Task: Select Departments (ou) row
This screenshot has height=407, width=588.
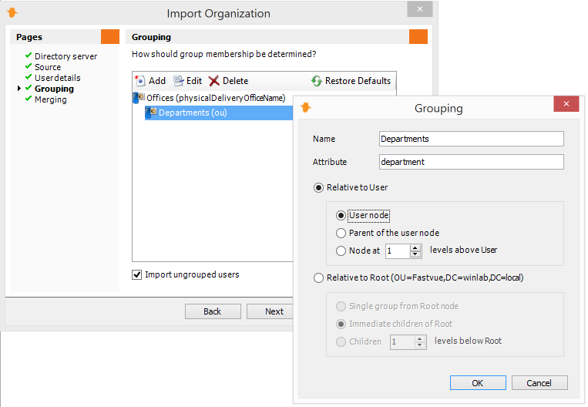Action: 219,113
